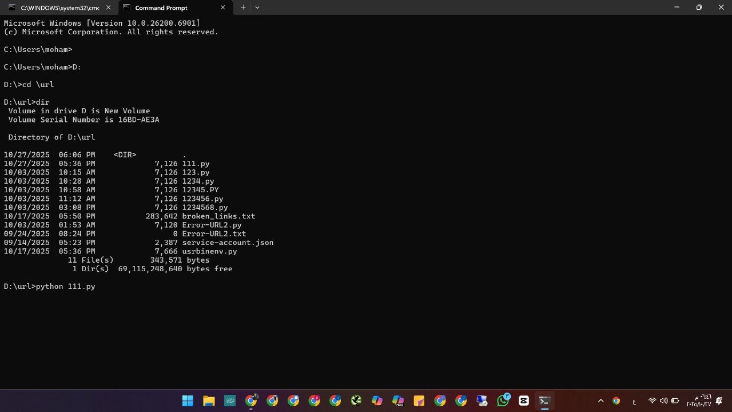Screen dimensions: 732x412
Task: Open a new tab with the plus button
Action: [x=243, y=7]
